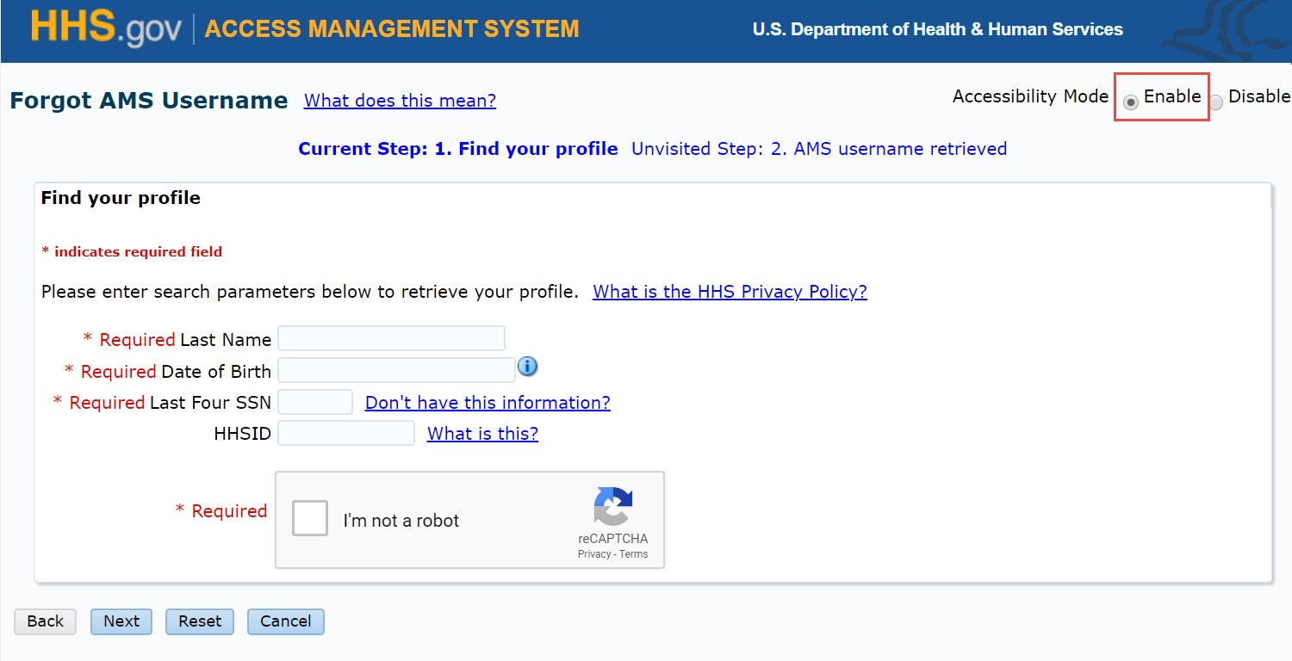Viewport: 1292px width, 661px height.
Task: Open the "What does this mean?" link
Action: [x=399, y=101]
